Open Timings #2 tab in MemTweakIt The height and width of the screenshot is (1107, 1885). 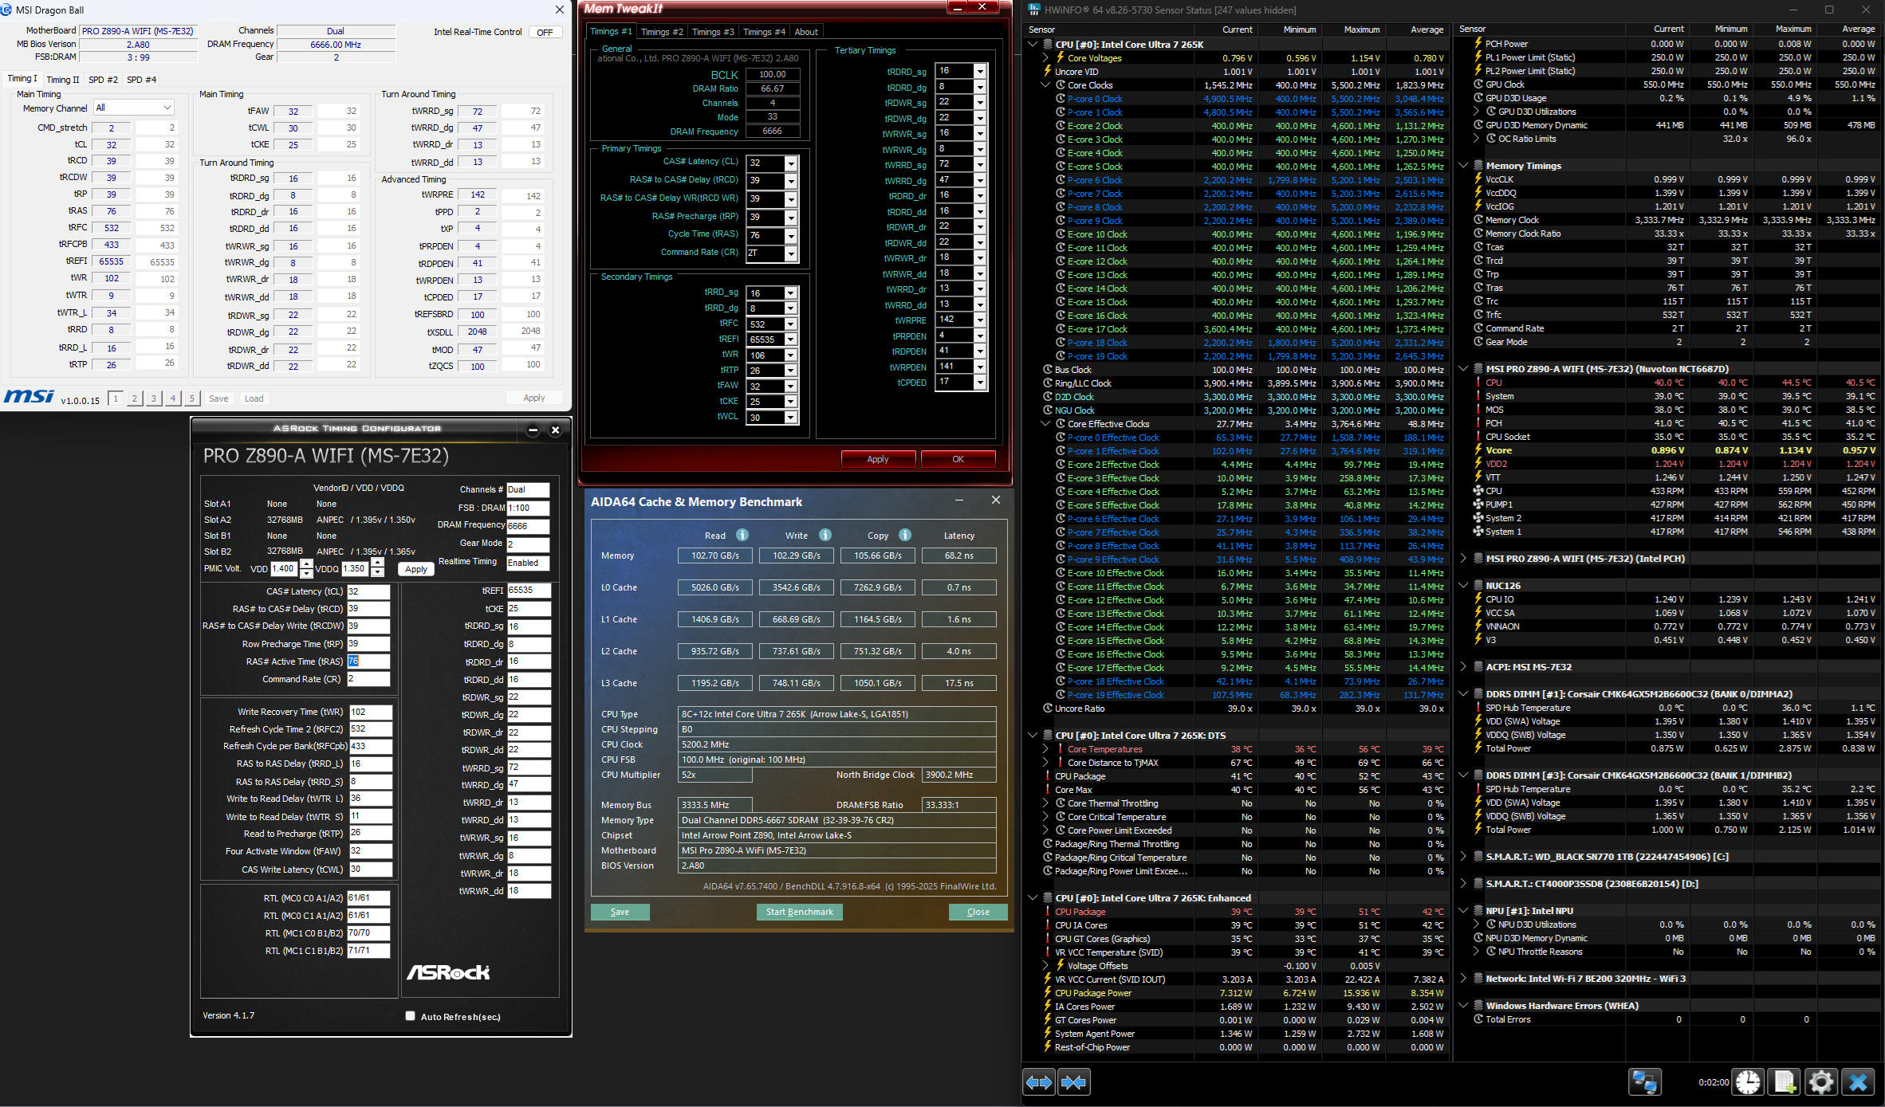[662, 32]
